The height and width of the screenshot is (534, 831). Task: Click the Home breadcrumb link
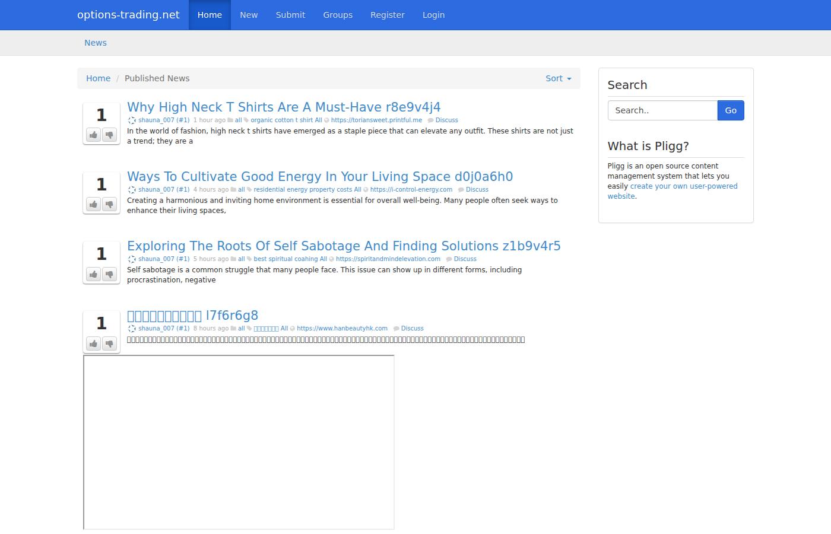[x=98, y=78]
